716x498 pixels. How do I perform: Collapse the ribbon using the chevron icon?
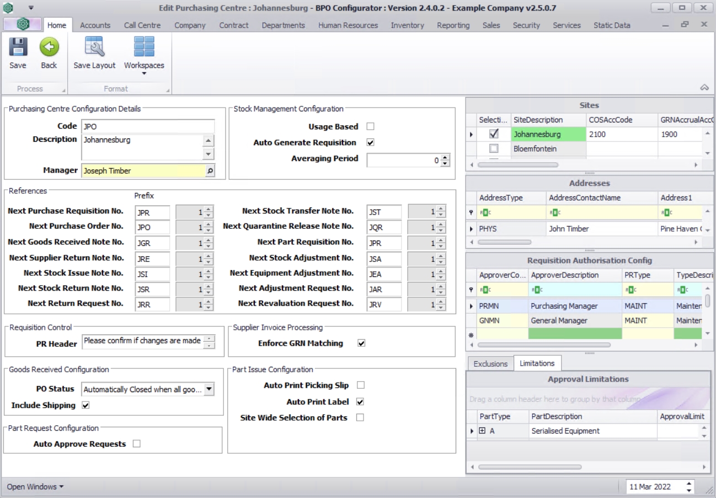[x=704, y=88]
